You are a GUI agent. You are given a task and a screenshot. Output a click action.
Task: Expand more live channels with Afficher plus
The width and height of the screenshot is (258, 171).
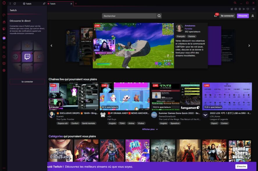[x=150, y=129]
